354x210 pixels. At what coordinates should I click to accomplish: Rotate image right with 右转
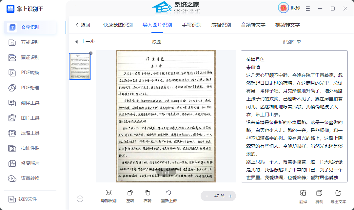click(x=147, y=196)
